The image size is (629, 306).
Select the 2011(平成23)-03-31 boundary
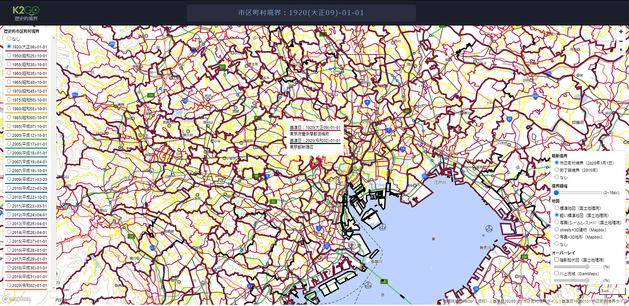(9, 206)
